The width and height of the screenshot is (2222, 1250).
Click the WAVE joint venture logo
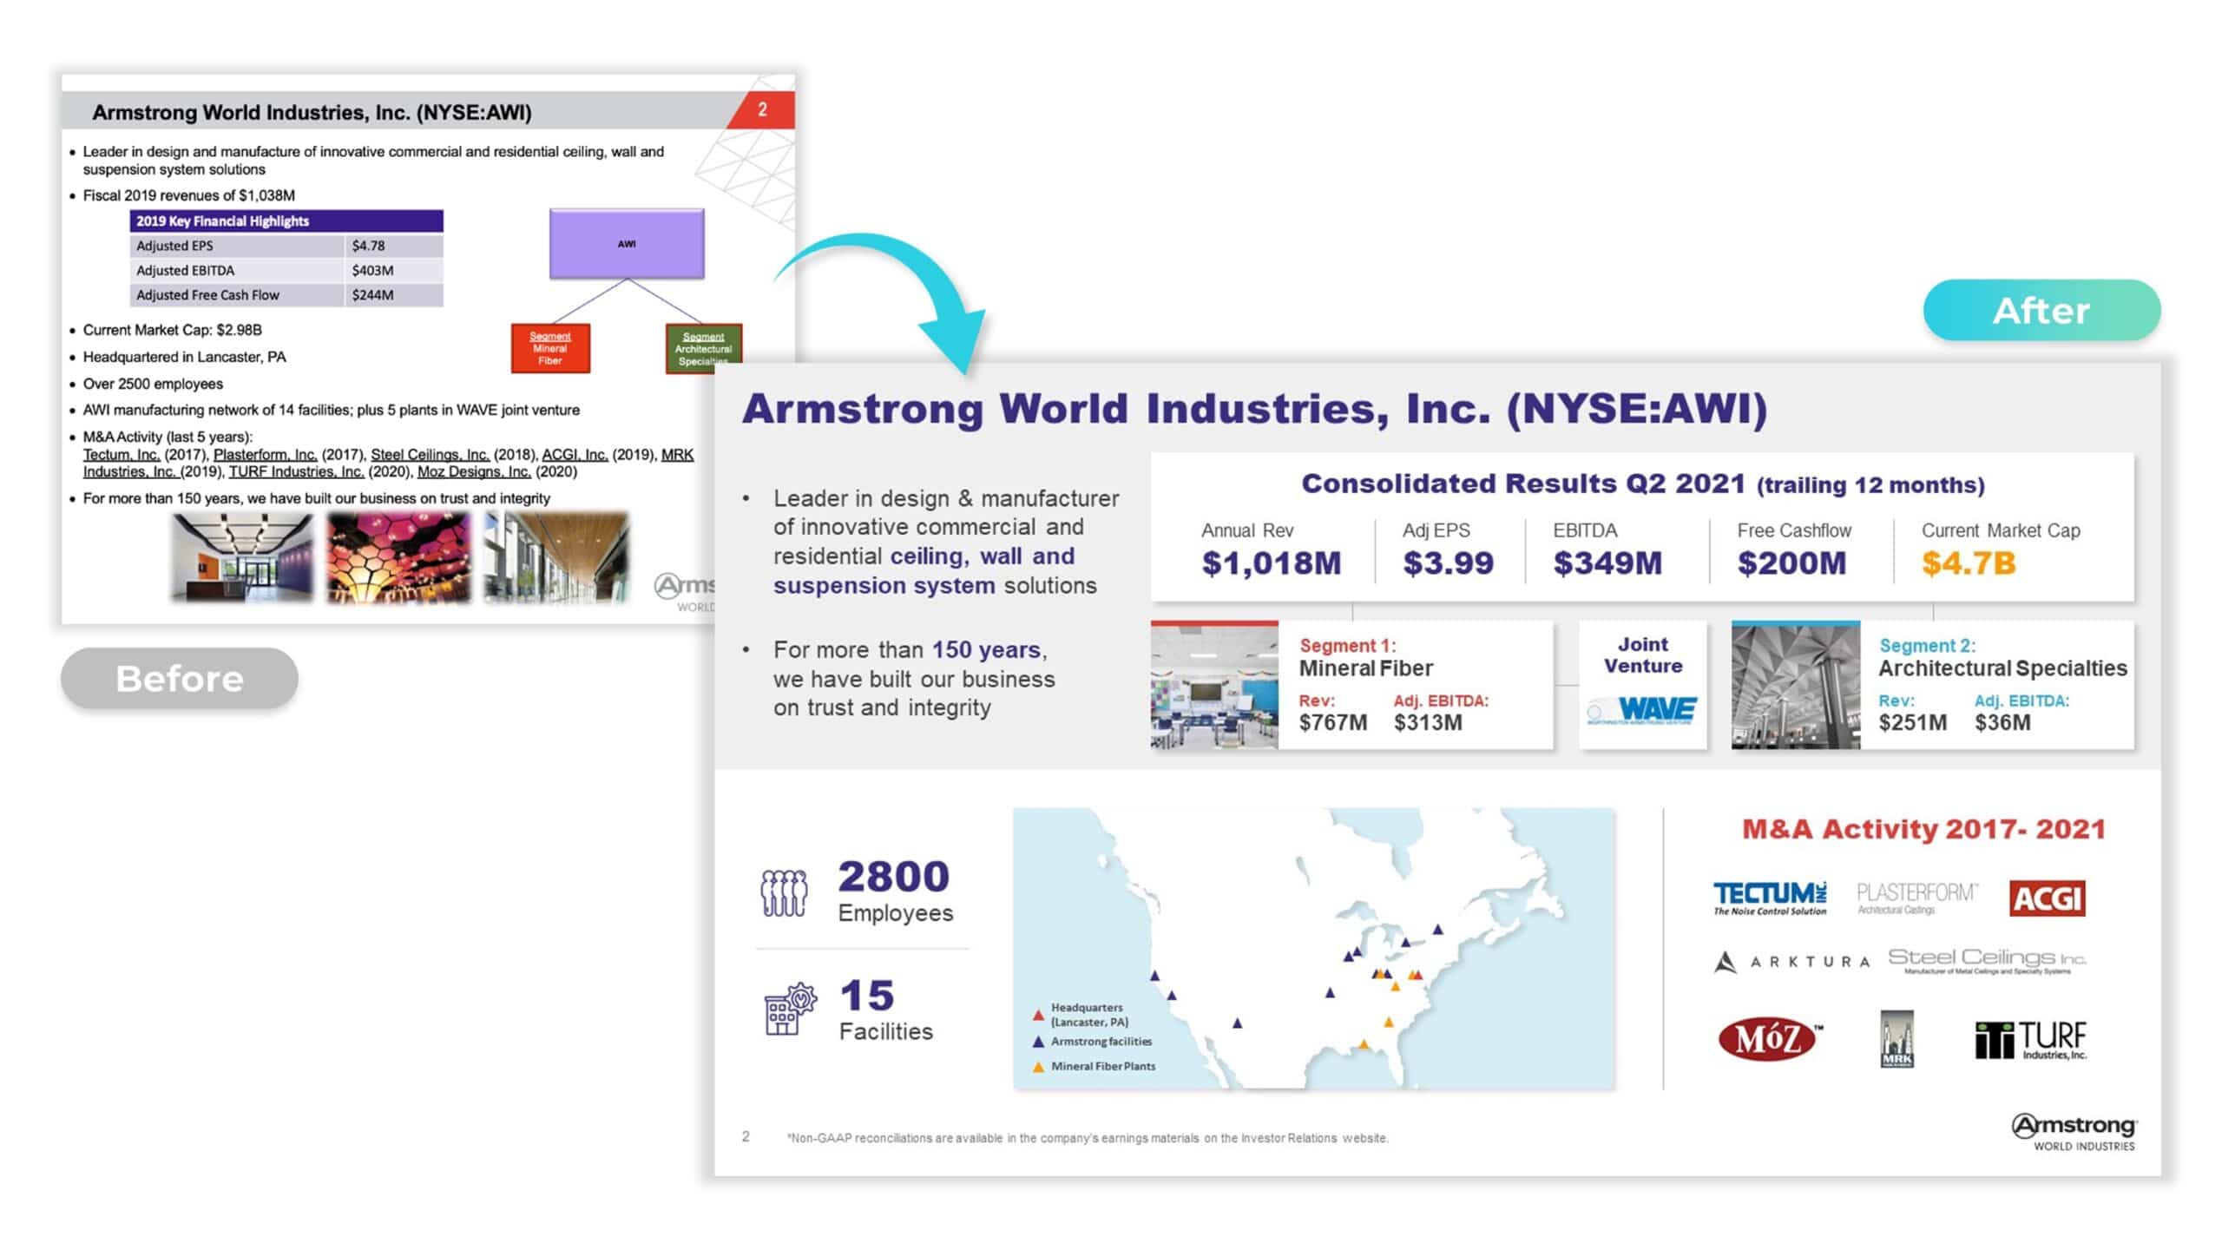click(1642, 710)
